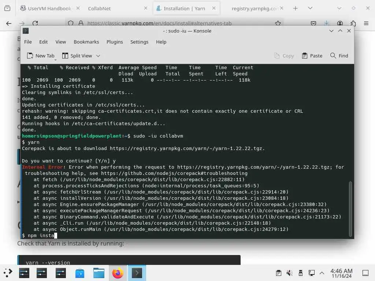Viewport: 375px width, 281px height.
Task: Click the show desktop button
Action: (x=365, y=273)
